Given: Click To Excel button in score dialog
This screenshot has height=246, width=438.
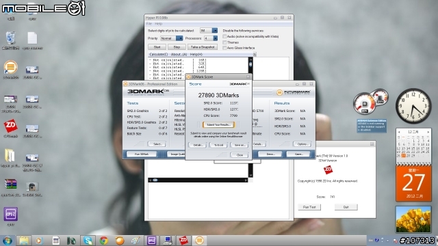Looking at the screenshot, I should point(218,145).
